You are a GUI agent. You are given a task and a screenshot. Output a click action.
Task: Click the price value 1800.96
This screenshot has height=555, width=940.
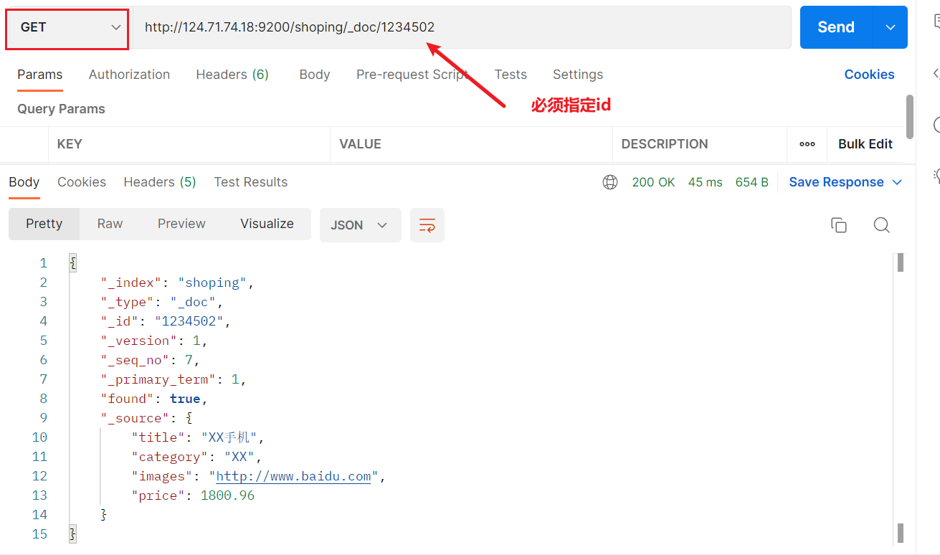coord(227,495)
